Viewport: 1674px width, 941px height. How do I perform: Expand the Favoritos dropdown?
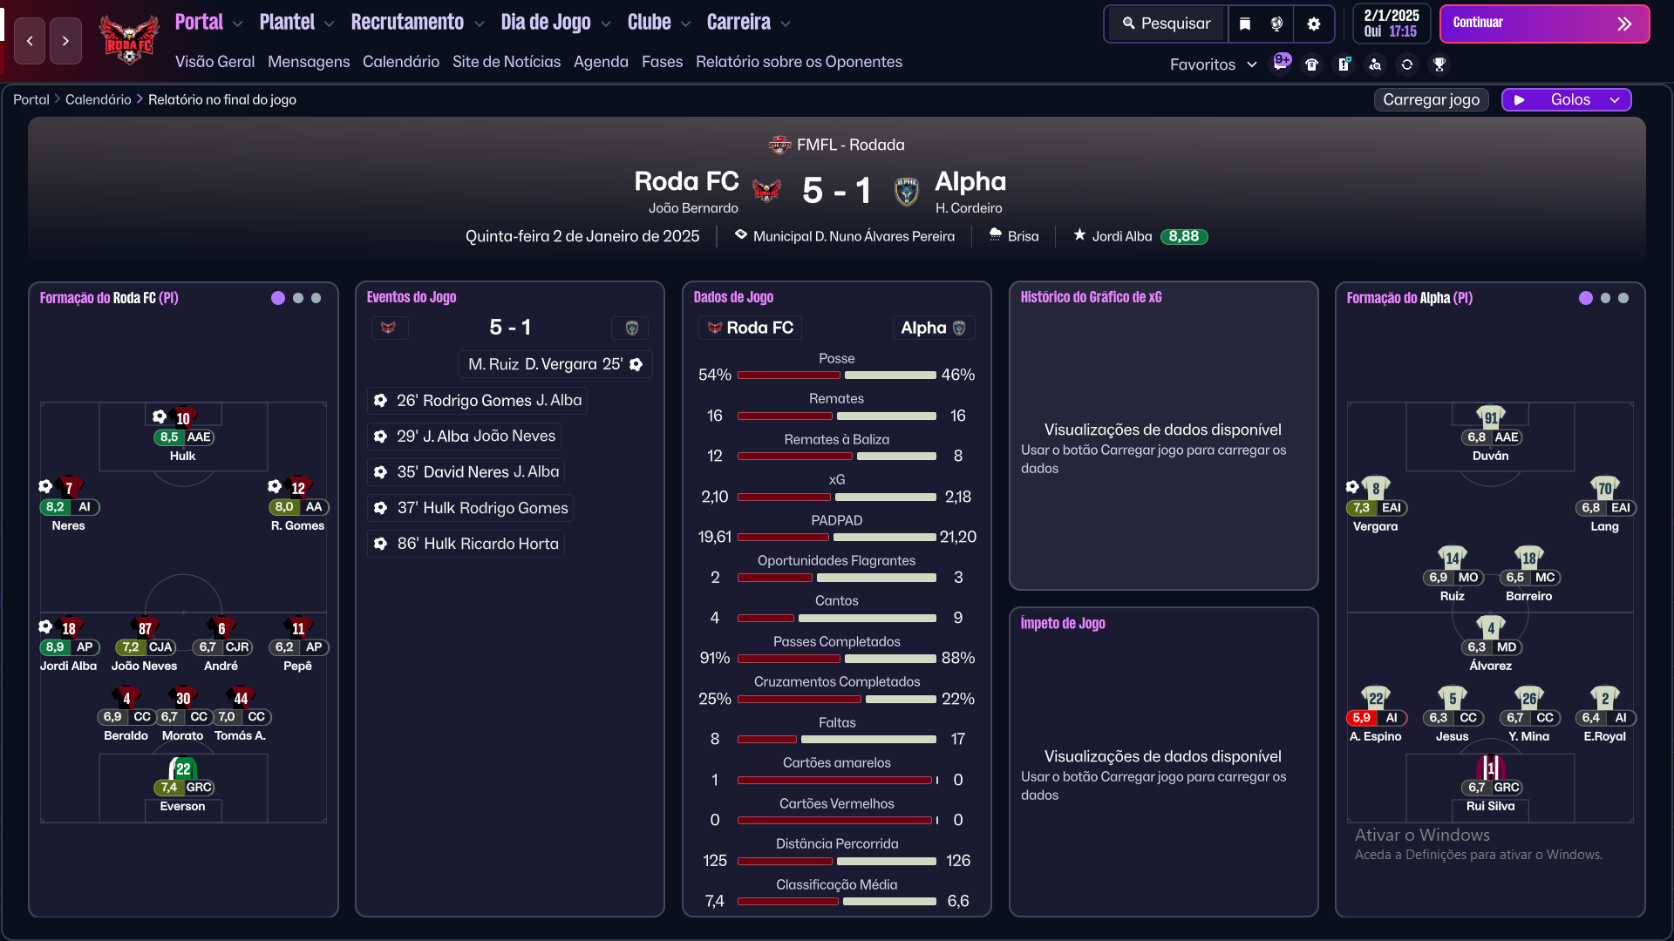[x=1214, y=64]
